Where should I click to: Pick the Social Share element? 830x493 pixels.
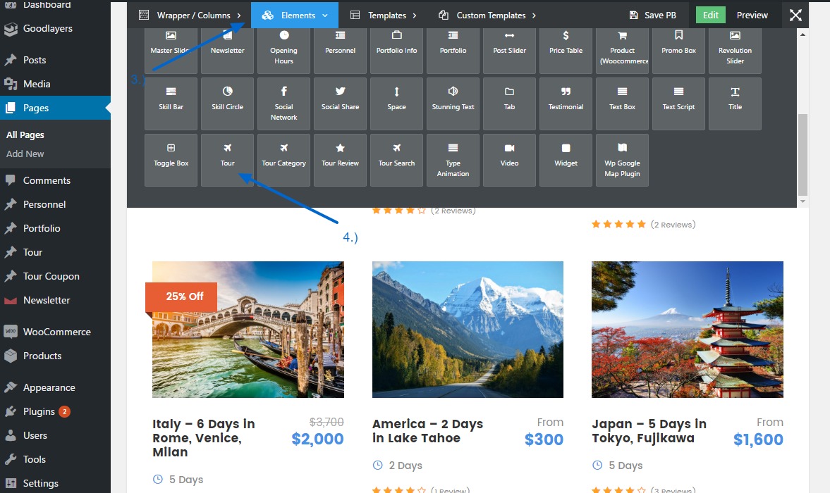pyautogui.click(x=340, y=104)
